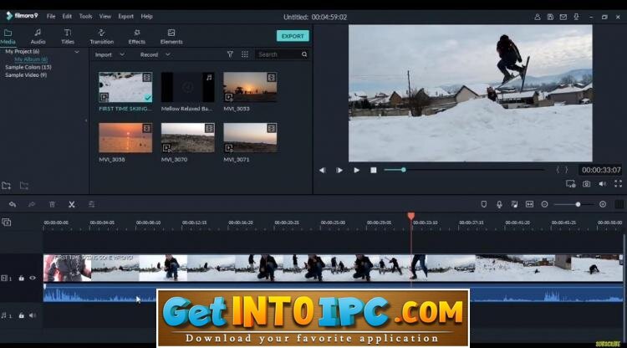627x348 pixels.
Task: Click into the media Search field
Action: coord(278,54)
